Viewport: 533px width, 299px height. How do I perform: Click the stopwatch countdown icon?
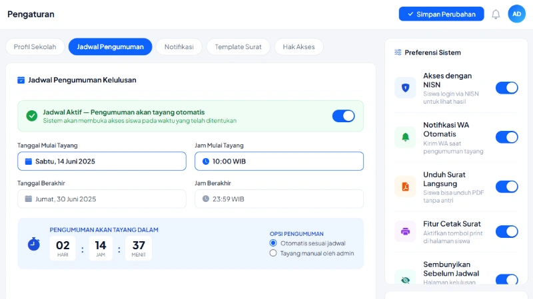[34, 245]
